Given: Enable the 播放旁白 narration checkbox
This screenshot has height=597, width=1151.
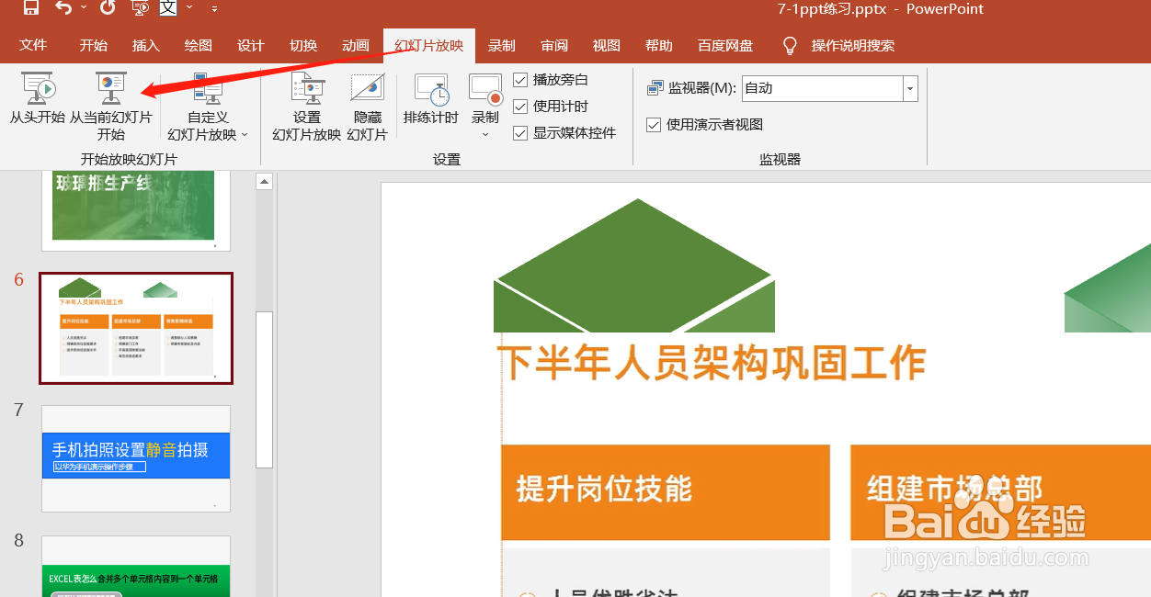Looking at the screenshot, I should click(x=521, y=79).
